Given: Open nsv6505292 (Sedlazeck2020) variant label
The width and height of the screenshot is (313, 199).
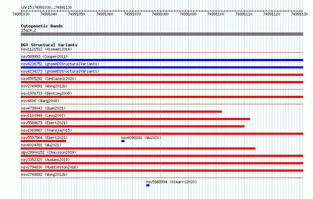Looking at the screenshot, I should coord(49,79).
